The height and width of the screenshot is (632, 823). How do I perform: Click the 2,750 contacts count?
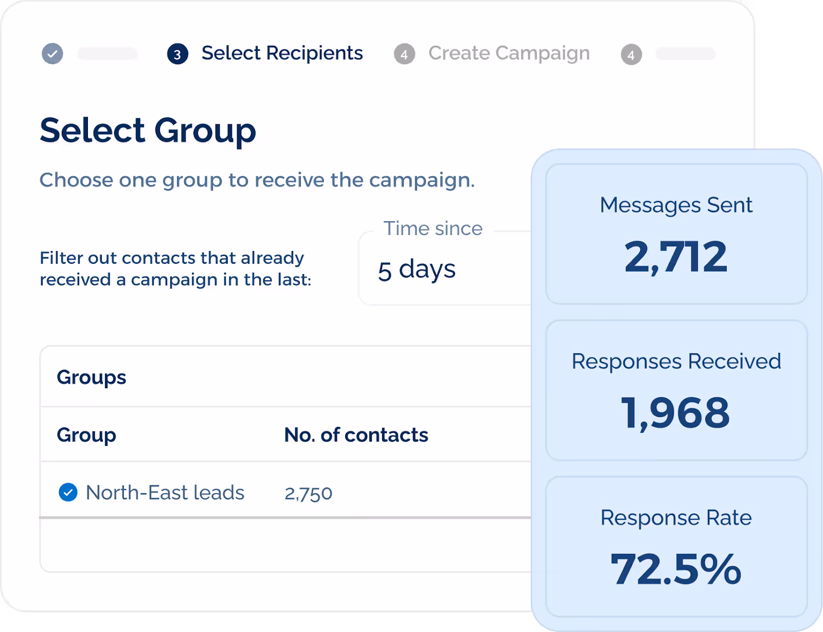[x=308, y=493]
